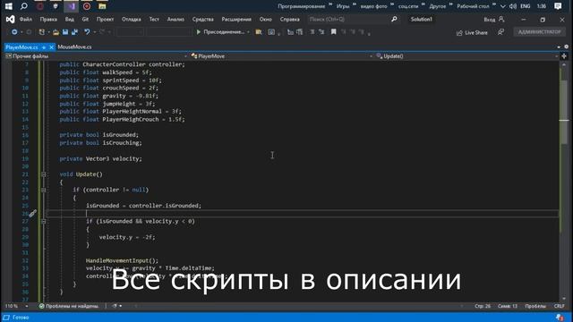Open the Анализ menu
The height and width of the screenshot is (322, 573).
point(175,20)
